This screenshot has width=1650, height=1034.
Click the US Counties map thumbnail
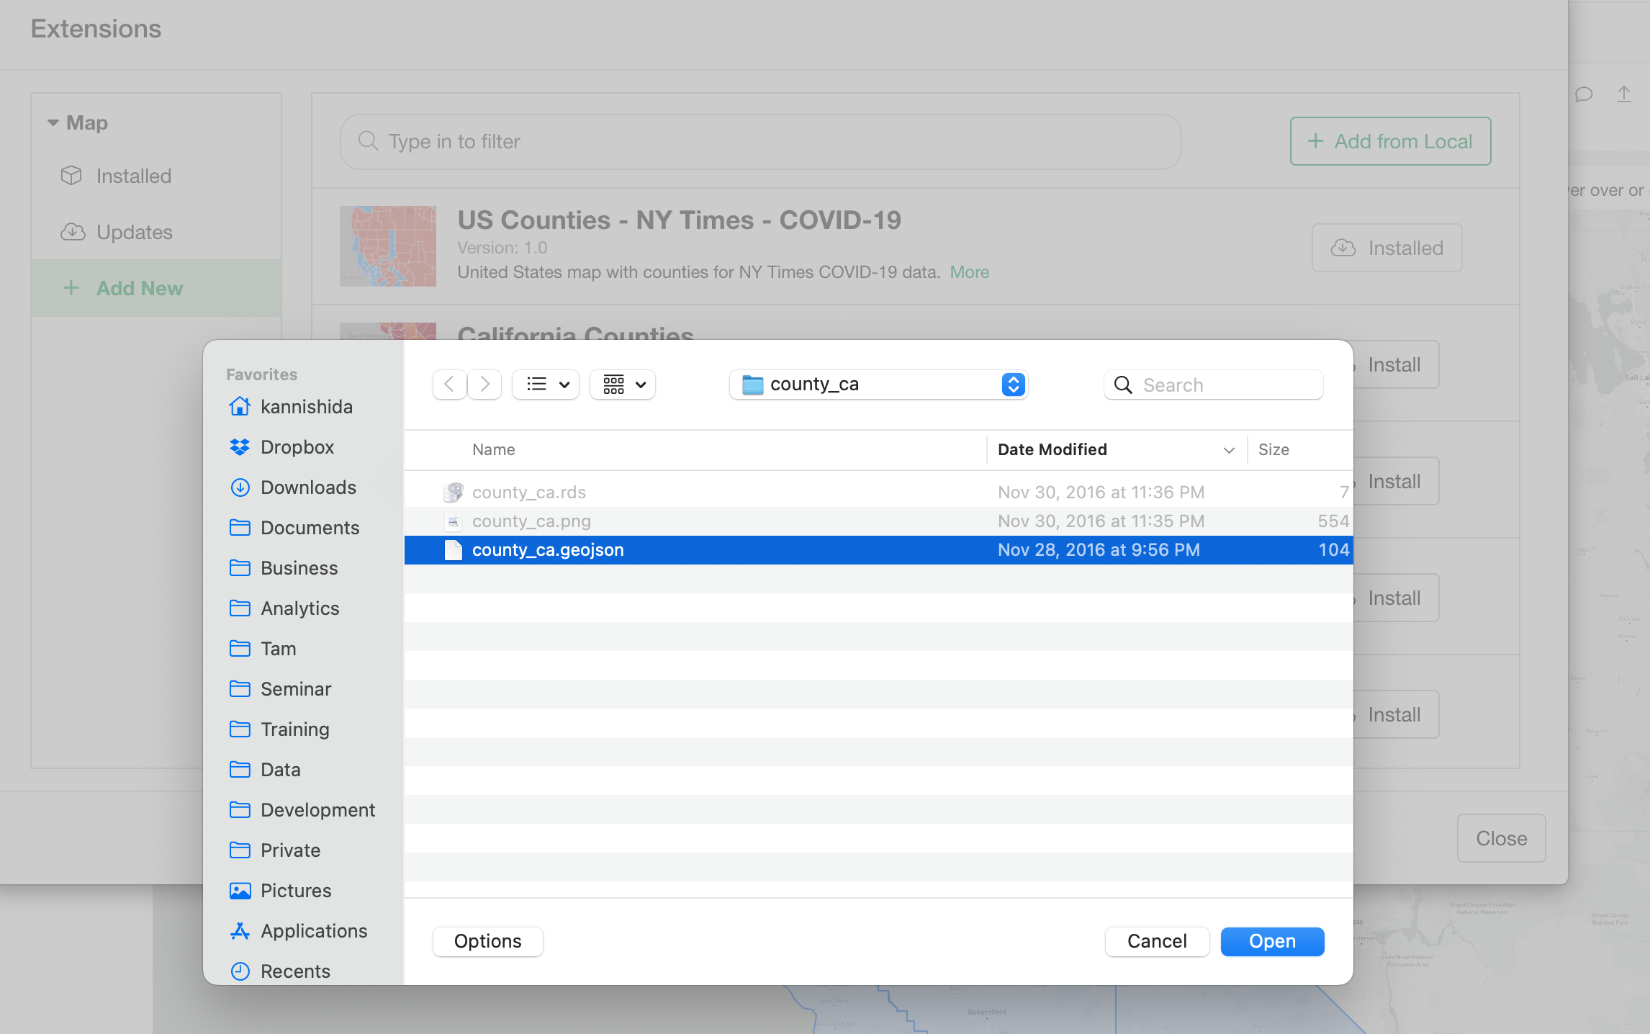[388, 246]
